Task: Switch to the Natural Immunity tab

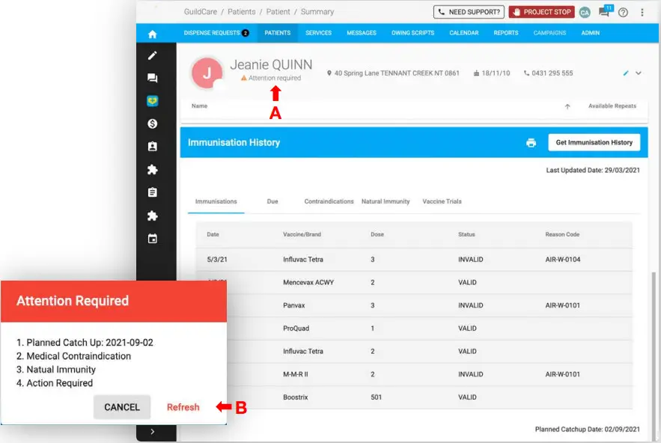Action: 386,201
